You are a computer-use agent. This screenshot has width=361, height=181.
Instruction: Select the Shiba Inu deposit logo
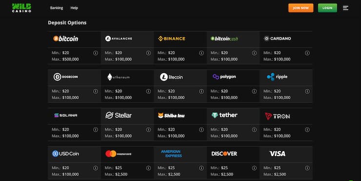(x=171, y=115)
